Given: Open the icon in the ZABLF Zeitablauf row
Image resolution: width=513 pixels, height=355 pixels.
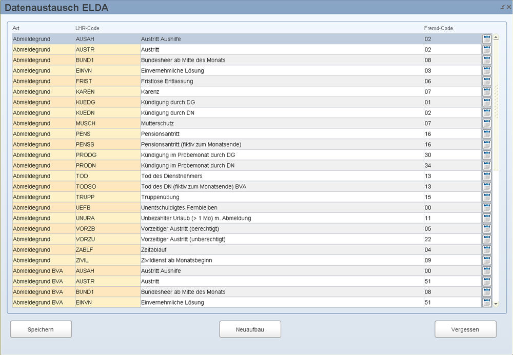Looking at the screenshot, I should (486, 250).
